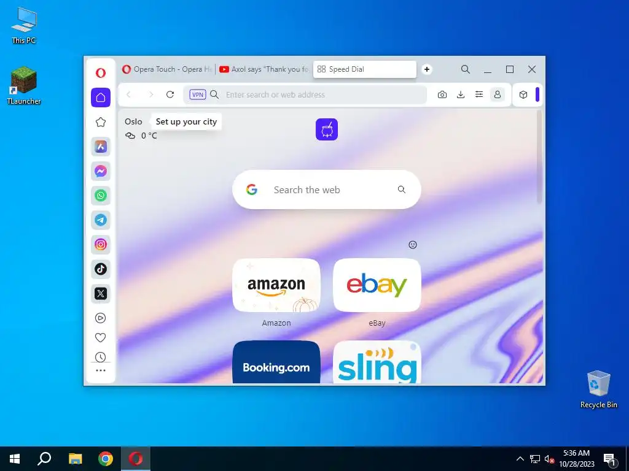This screenshot has width=629, height=471.
Task: Open Sling speed dial tile
Action: point(377,362)
